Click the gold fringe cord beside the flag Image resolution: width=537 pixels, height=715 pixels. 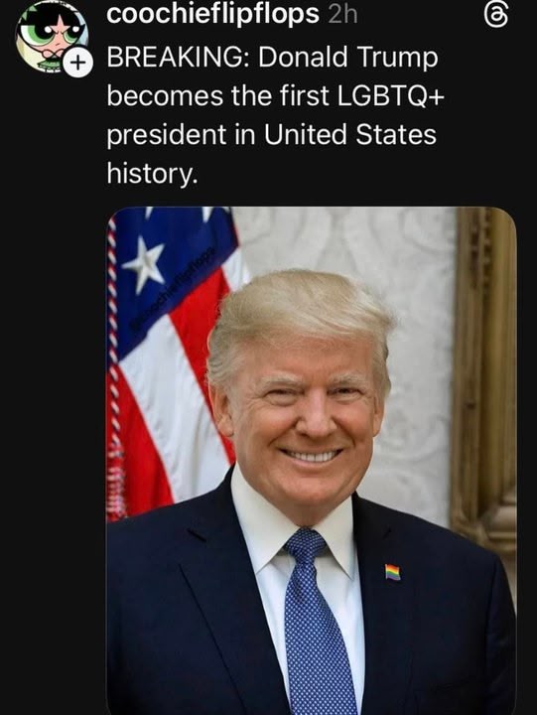click(114, 364)
